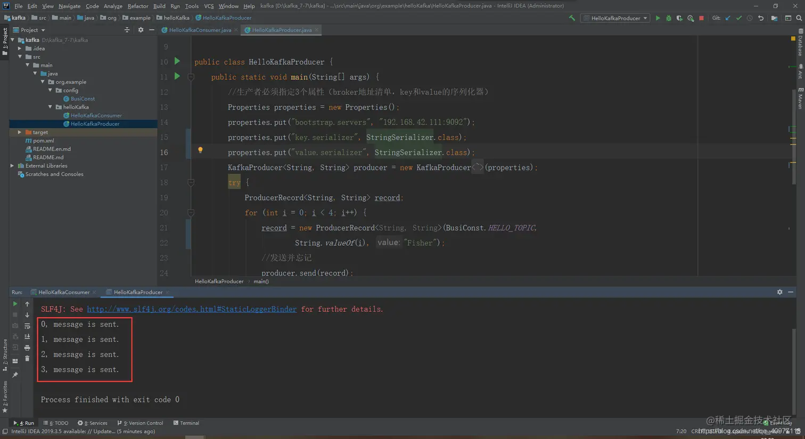805x439 pixels.
Task: Show Git history clock icon
Action: point(750,18)
